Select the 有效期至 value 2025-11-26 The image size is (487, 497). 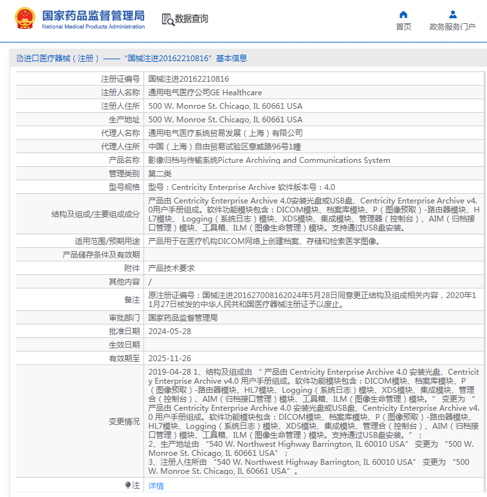click(170, 359)
